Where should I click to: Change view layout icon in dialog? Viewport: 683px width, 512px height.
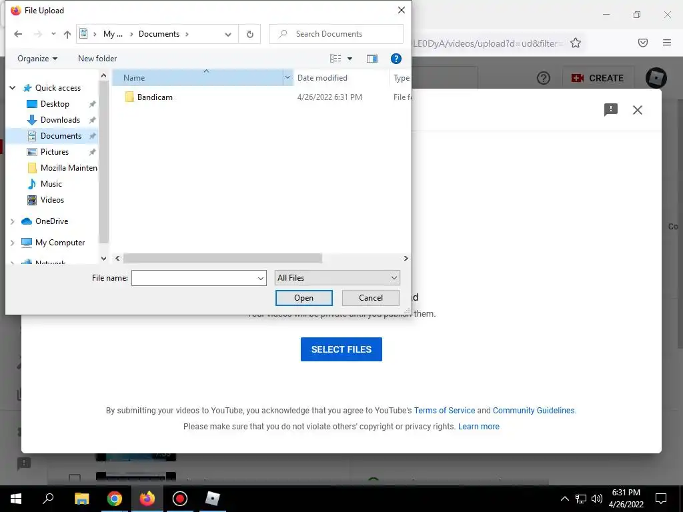335,59
